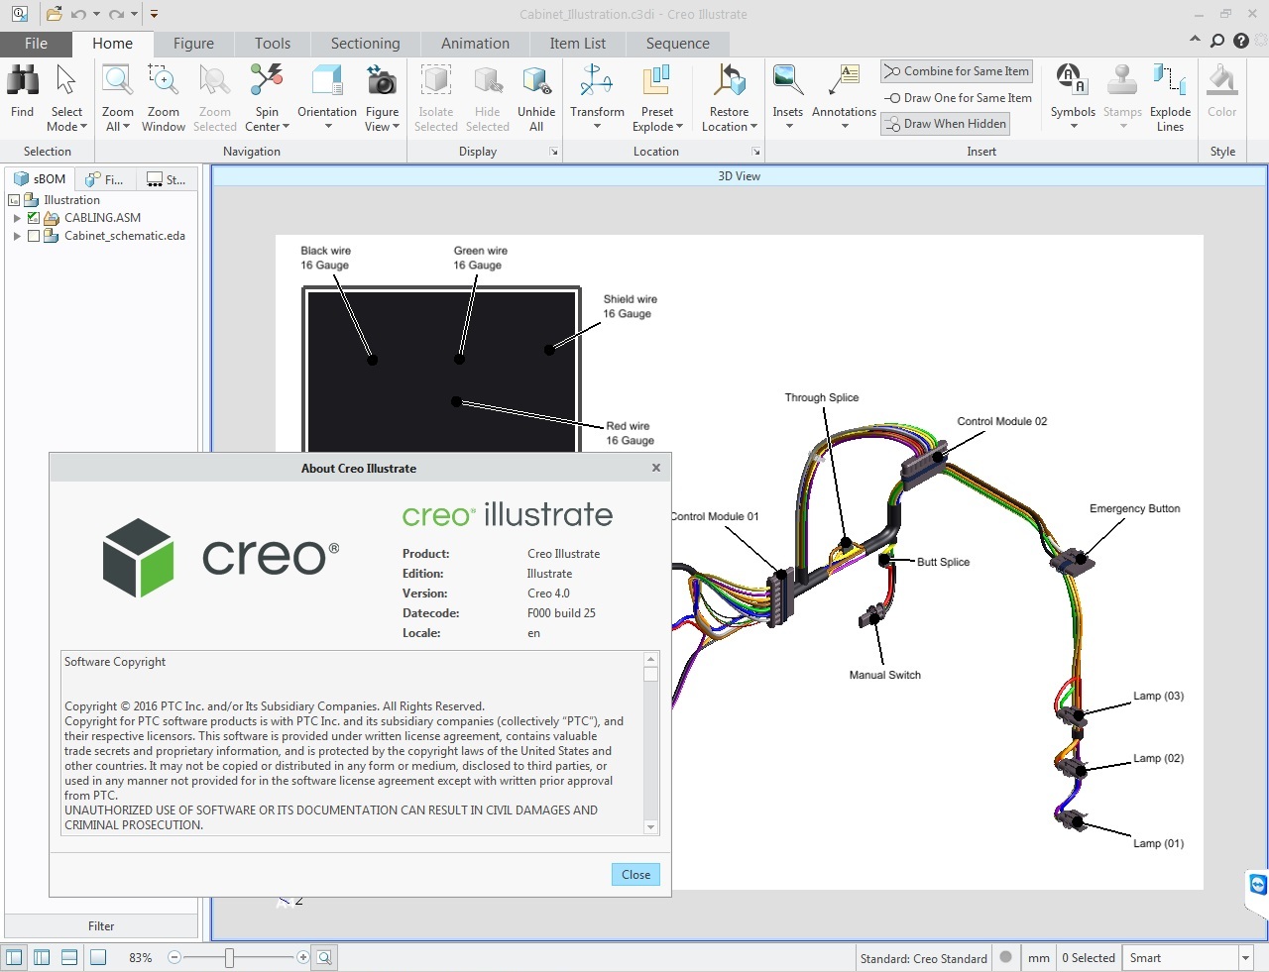This screenshot has width=1269, height=972.
Task: Click Close in the About dialog
Action: pos(635,875)
